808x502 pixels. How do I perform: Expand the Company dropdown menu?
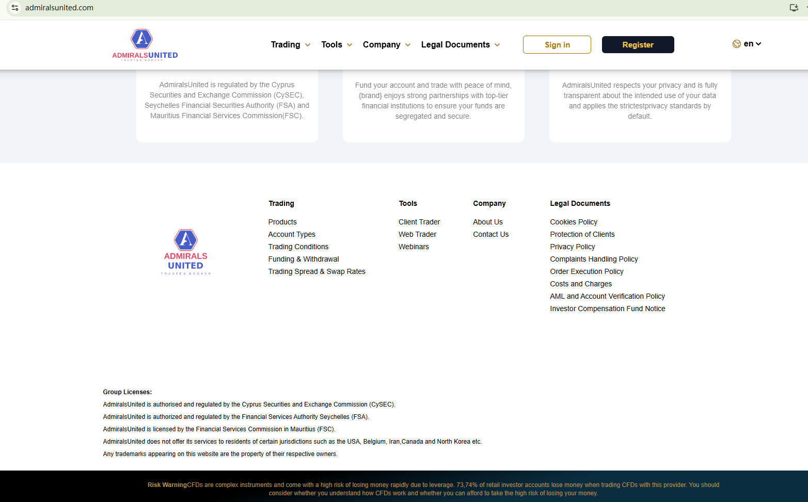click(x=387, y=45)
